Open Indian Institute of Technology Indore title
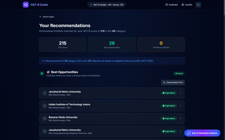Image resolution: width=225 pixels, height=140 pixels. [x=70, y=104]
